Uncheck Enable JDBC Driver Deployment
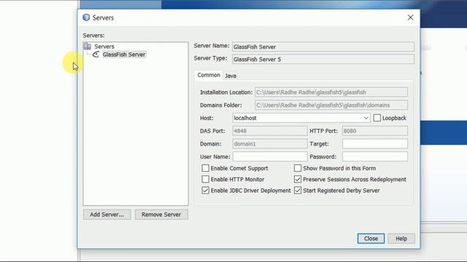 tap(205, 191)
